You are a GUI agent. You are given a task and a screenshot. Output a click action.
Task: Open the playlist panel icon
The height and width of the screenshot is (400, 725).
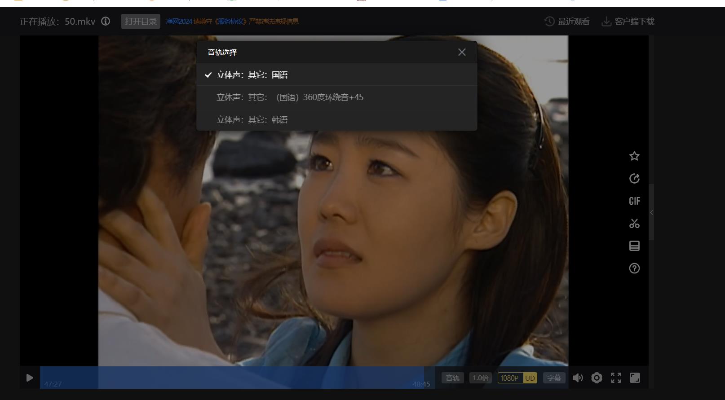click(634, 246)
